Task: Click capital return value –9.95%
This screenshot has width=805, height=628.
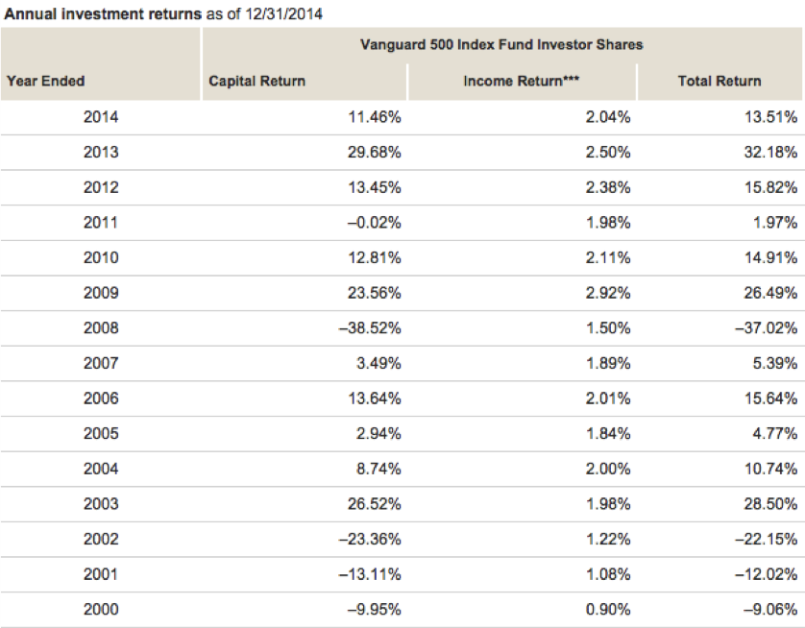Action: point(375,610)
